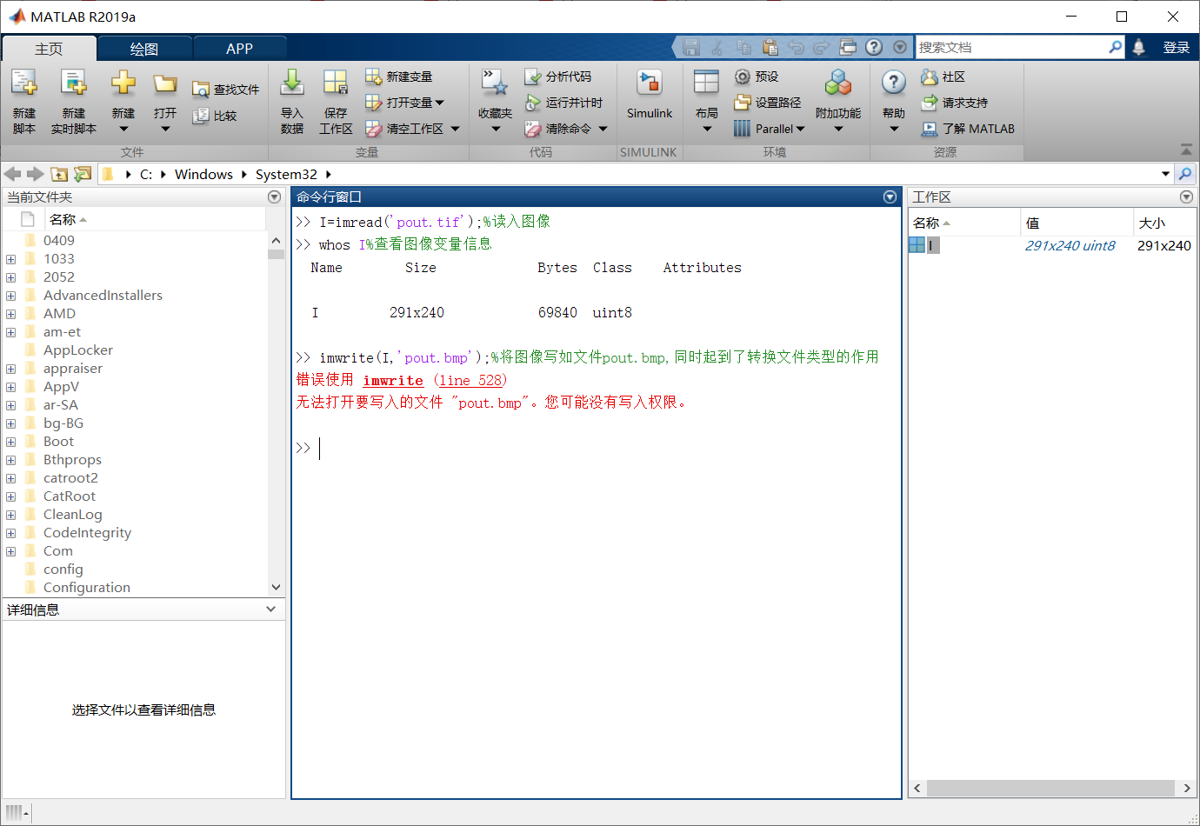The width and height of the screenshot is (1200, 826).
Task: Click the imwrite error hyperlink
Action: click(x=393, y=380)
